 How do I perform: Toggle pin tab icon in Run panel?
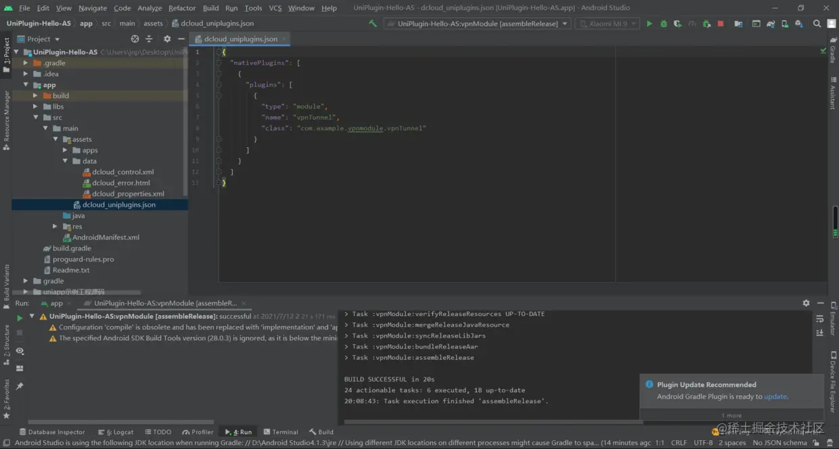20,386
